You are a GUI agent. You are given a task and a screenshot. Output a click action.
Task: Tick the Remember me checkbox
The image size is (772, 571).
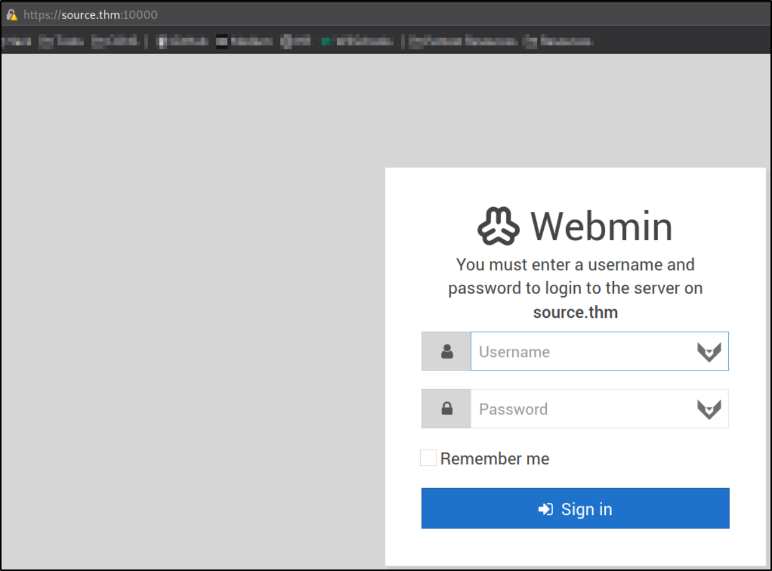point(428,458)
